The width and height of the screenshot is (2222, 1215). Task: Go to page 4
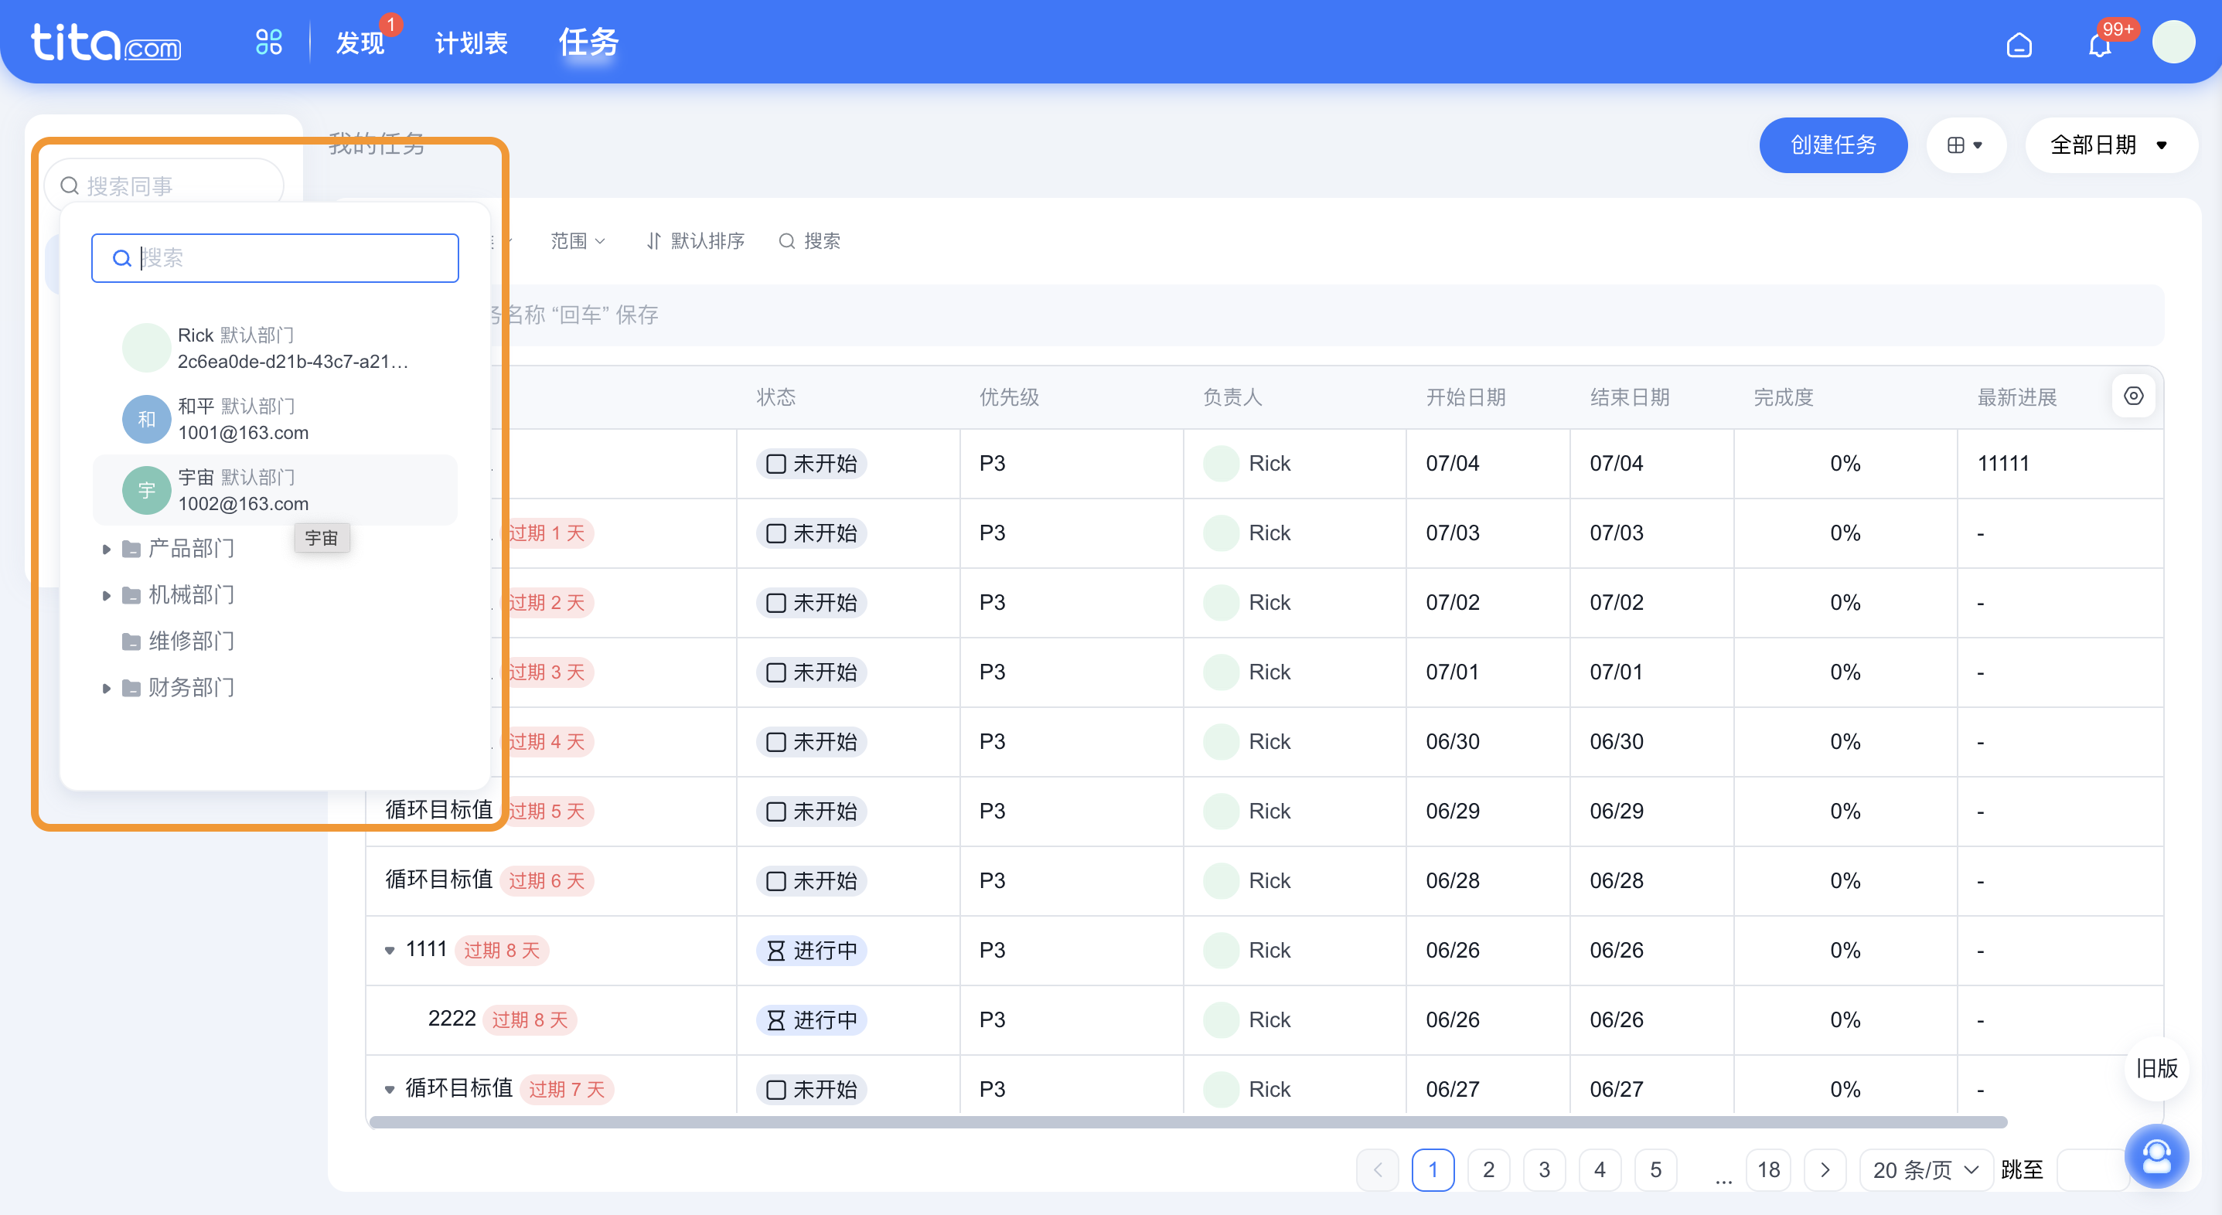[1599, 1169]
